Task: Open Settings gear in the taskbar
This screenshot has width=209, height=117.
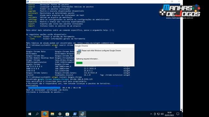Action: click(60, 114)
